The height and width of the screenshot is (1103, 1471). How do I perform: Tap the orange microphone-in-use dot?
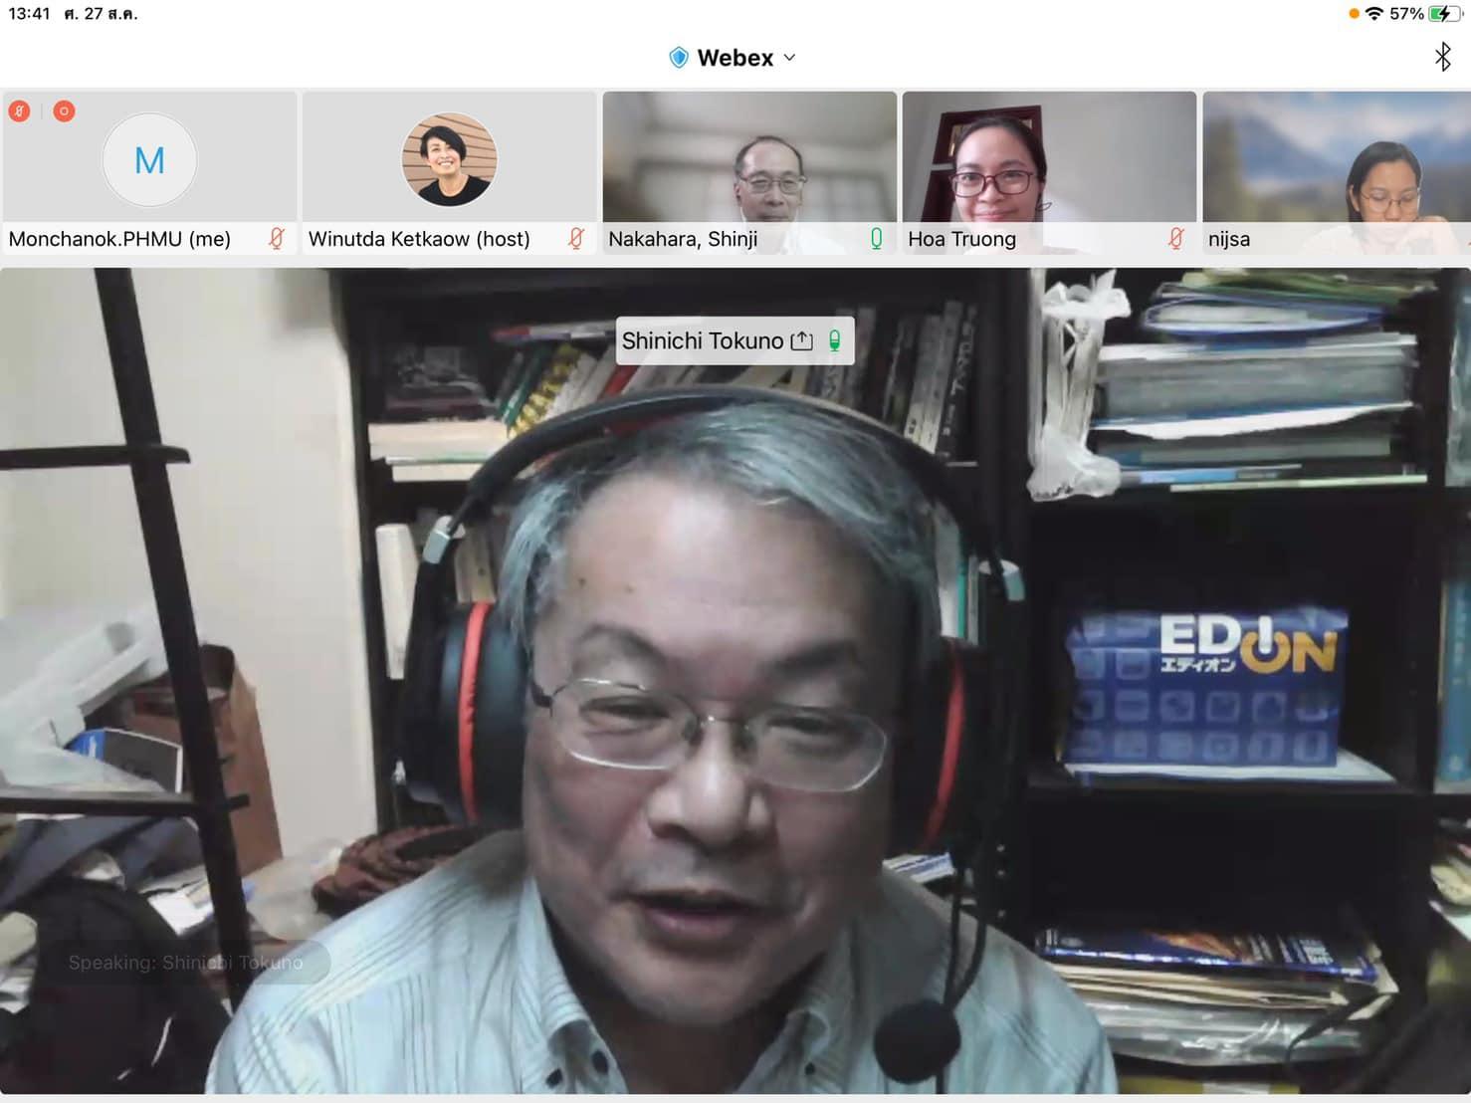(x=1354, y=13)
